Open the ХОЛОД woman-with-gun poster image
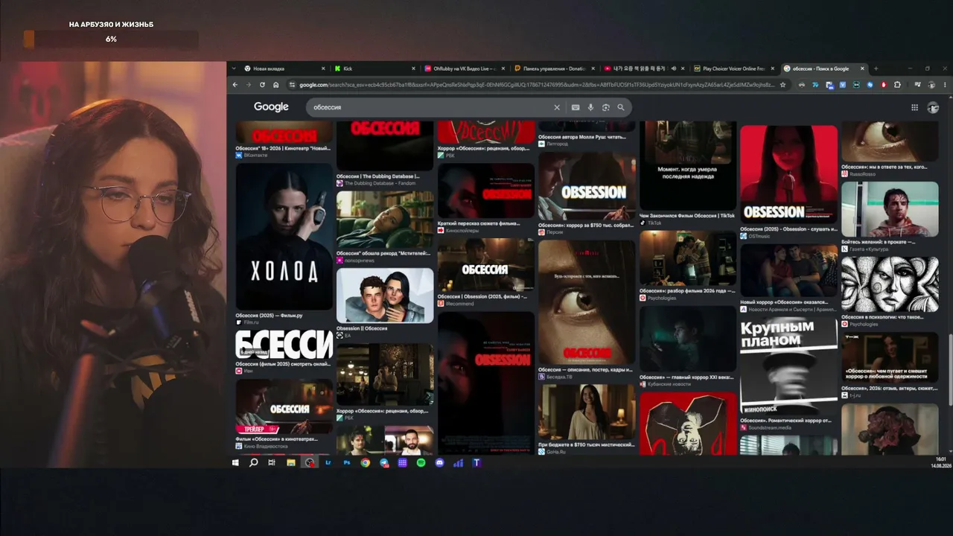953x536 pixels. point(284,237)
